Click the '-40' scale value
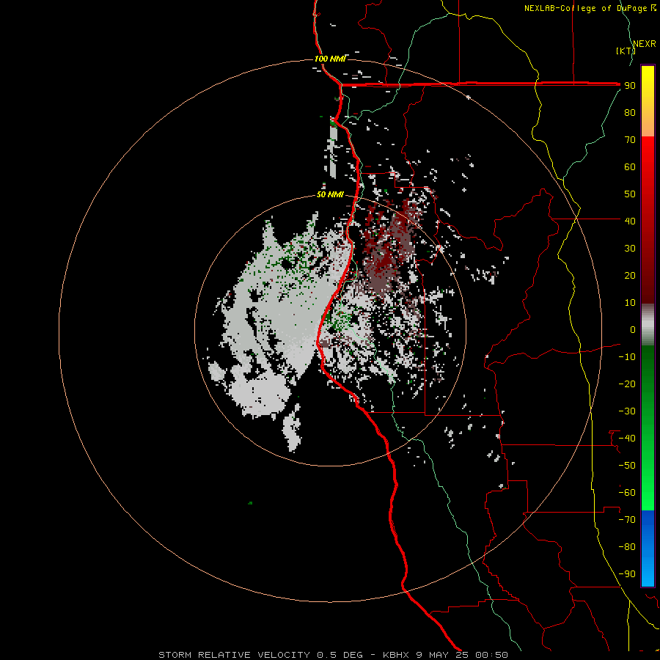Screen dimensions: 660x660 click(627, 439)
